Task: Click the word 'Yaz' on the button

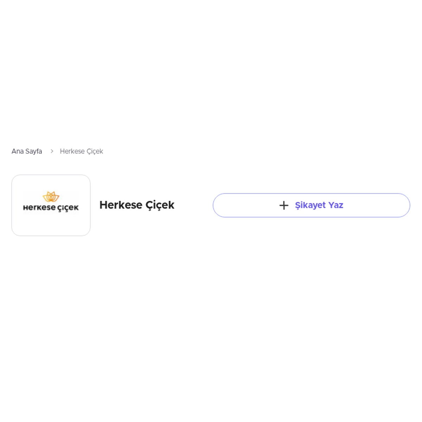Action: (336, 205)
